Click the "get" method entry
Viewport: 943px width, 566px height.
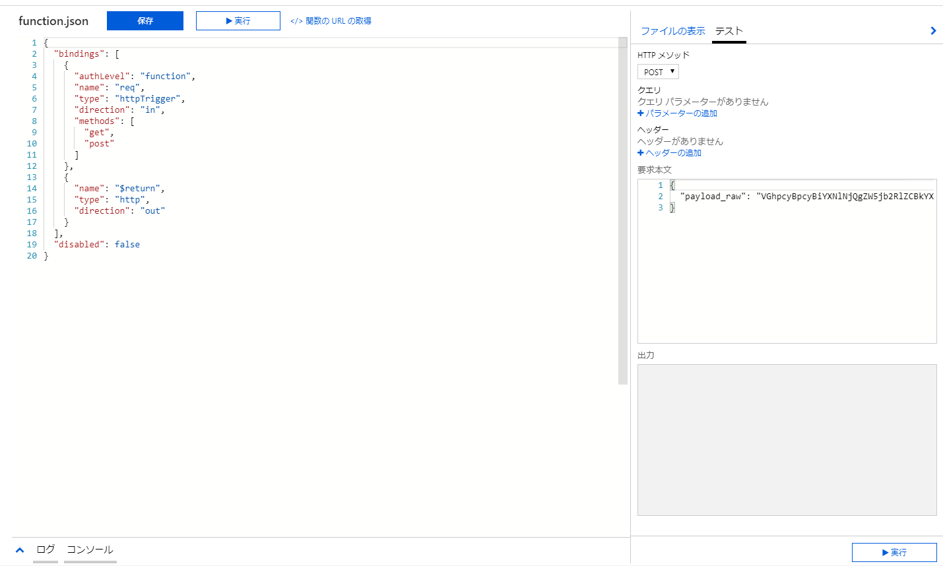(99, 133)
